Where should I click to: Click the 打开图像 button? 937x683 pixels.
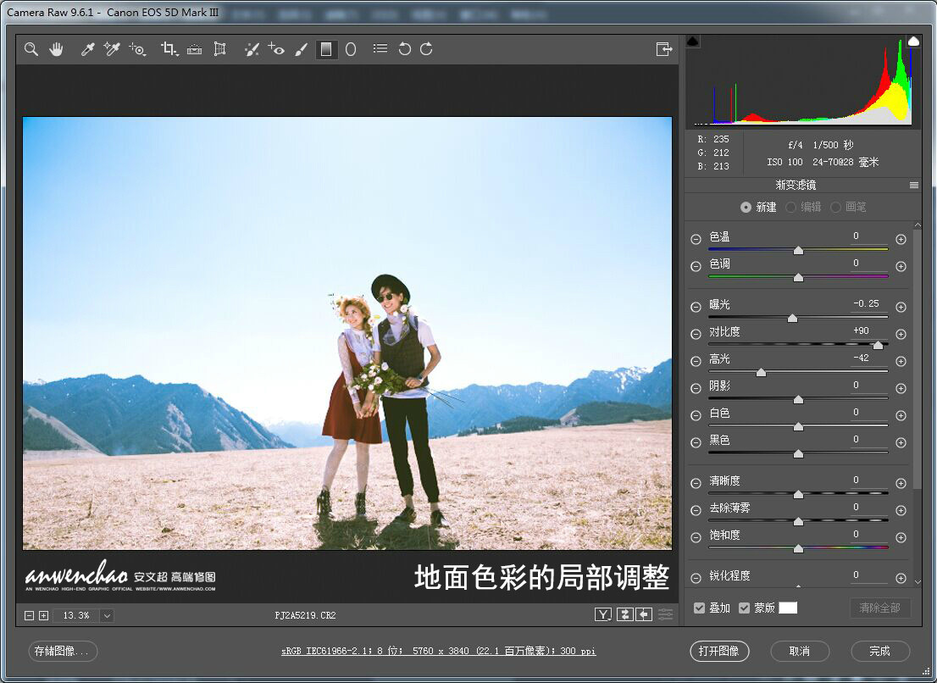click(x=719, y=651)
